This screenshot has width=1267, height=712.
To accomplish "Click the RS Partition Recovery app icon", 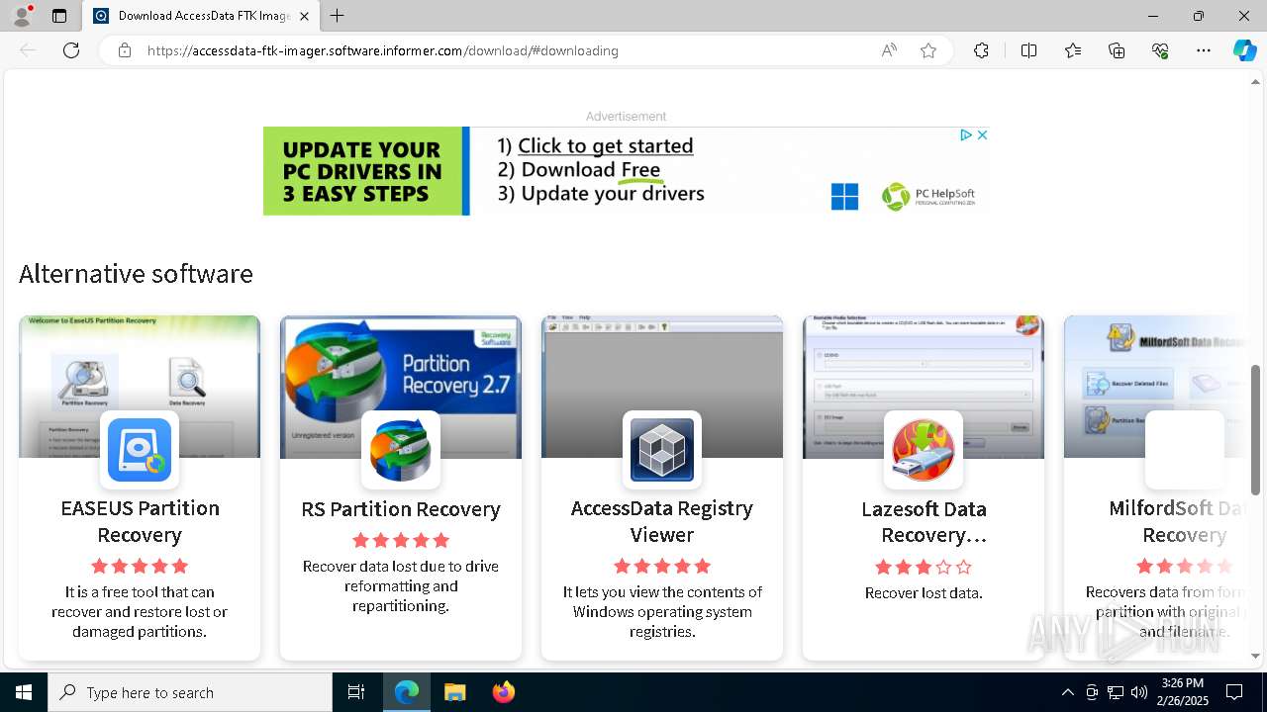I will tap(401, 450).
